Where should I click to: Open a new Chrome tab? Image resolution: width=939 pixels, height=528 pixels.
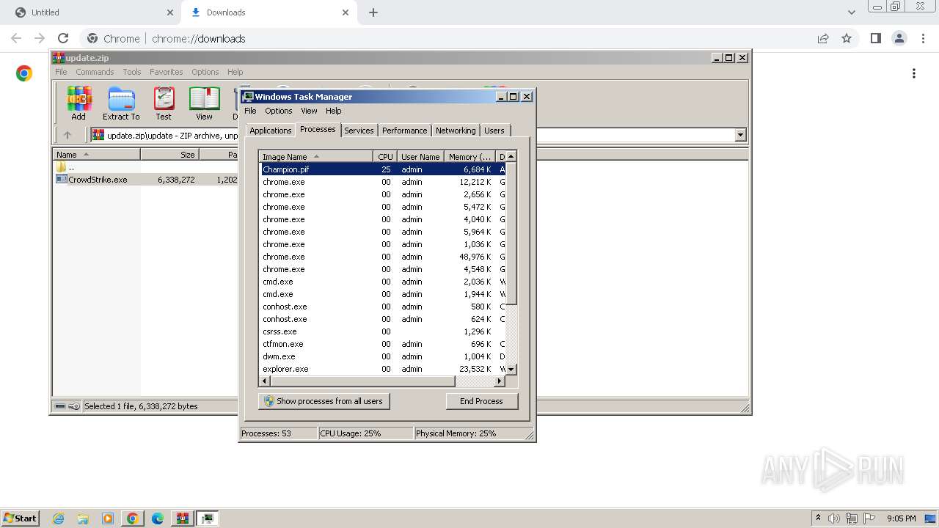point(373,12)
